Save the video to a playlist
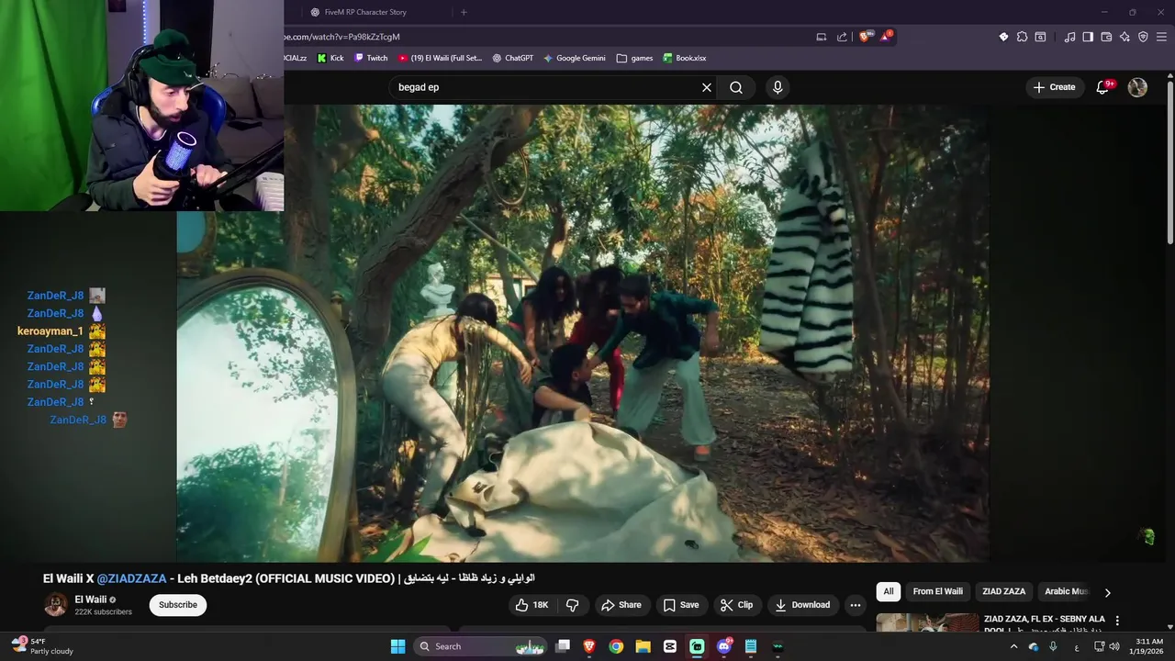1175x661 pixels. 681,605
